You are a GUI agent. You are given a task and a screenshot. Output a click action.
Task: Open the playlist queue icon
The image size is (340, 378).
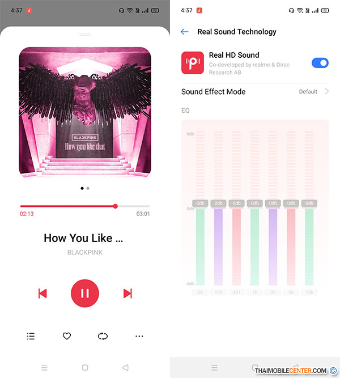31,336
